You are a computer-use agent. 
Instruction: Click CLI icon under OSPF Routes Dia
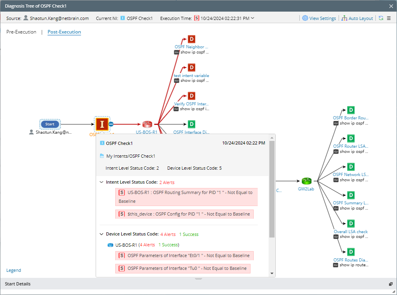(335, 265)
